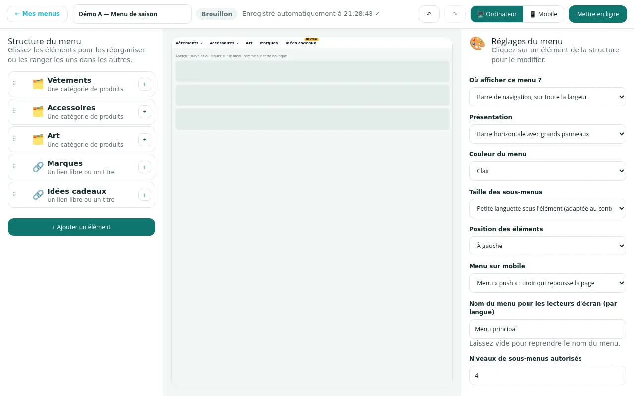Viewport: 634px width, 396px height.
Task: Open the Menu sur mobile dropdown
Action: (547, 283)
